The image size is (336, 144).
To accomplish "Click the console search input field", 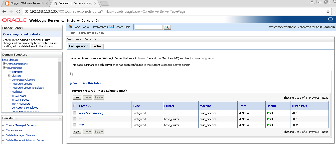I will pos(149,27).
